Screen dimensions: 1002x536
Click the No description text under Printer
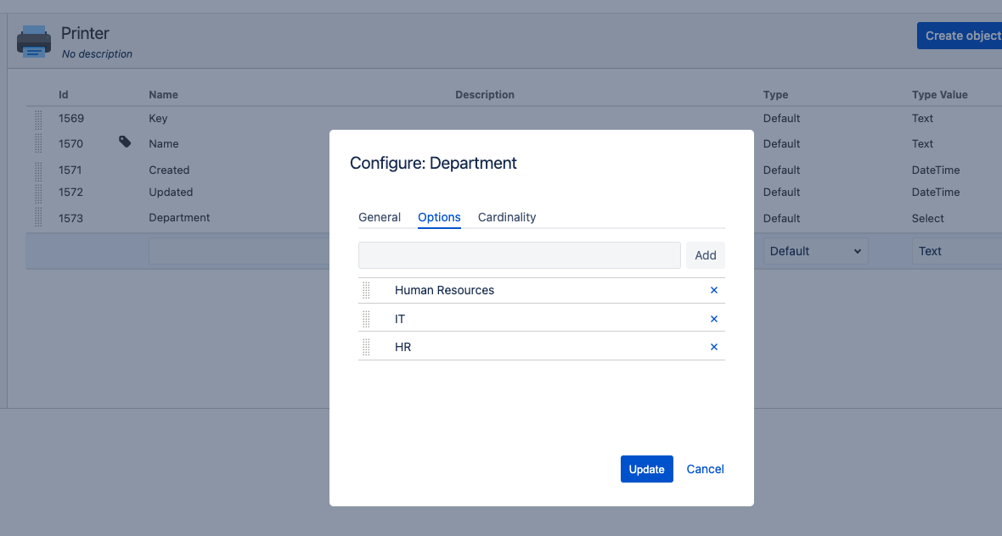point(97,54)
